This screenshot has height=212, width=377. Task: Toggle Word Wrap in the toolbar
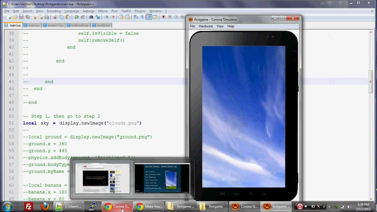136,17
